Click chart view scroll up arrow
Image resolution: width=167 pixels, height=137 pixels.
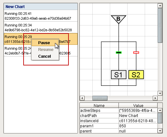[160, 5]
